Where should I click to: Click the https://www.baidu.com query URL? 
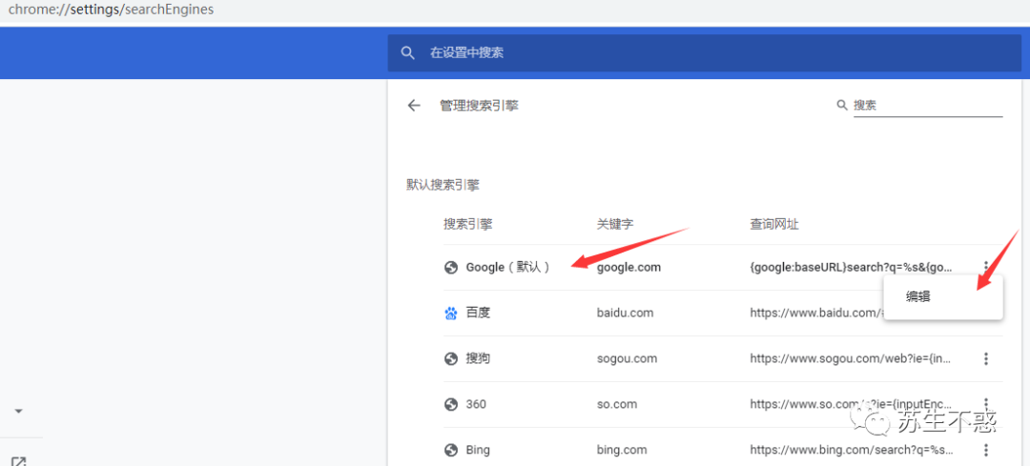(x=817, y=314)
